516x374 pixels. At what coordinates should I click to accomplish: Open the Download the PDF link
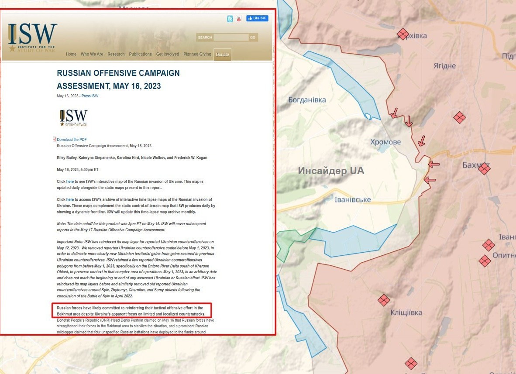(x=72, y=140)
